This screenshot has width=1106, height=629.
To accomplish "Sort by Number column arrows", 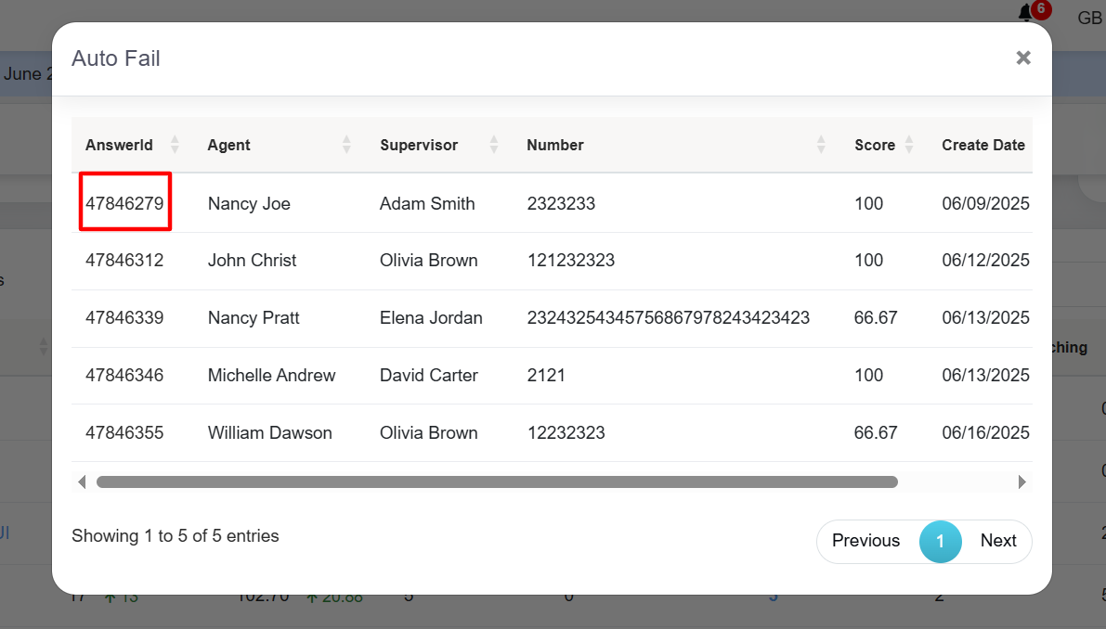I will pyautogui.click(x=821, y=145).
